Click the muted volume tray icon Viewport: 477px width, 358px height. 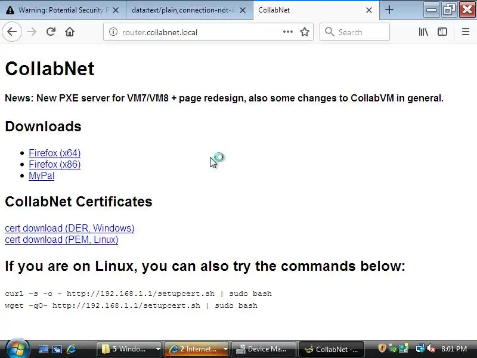430,348
